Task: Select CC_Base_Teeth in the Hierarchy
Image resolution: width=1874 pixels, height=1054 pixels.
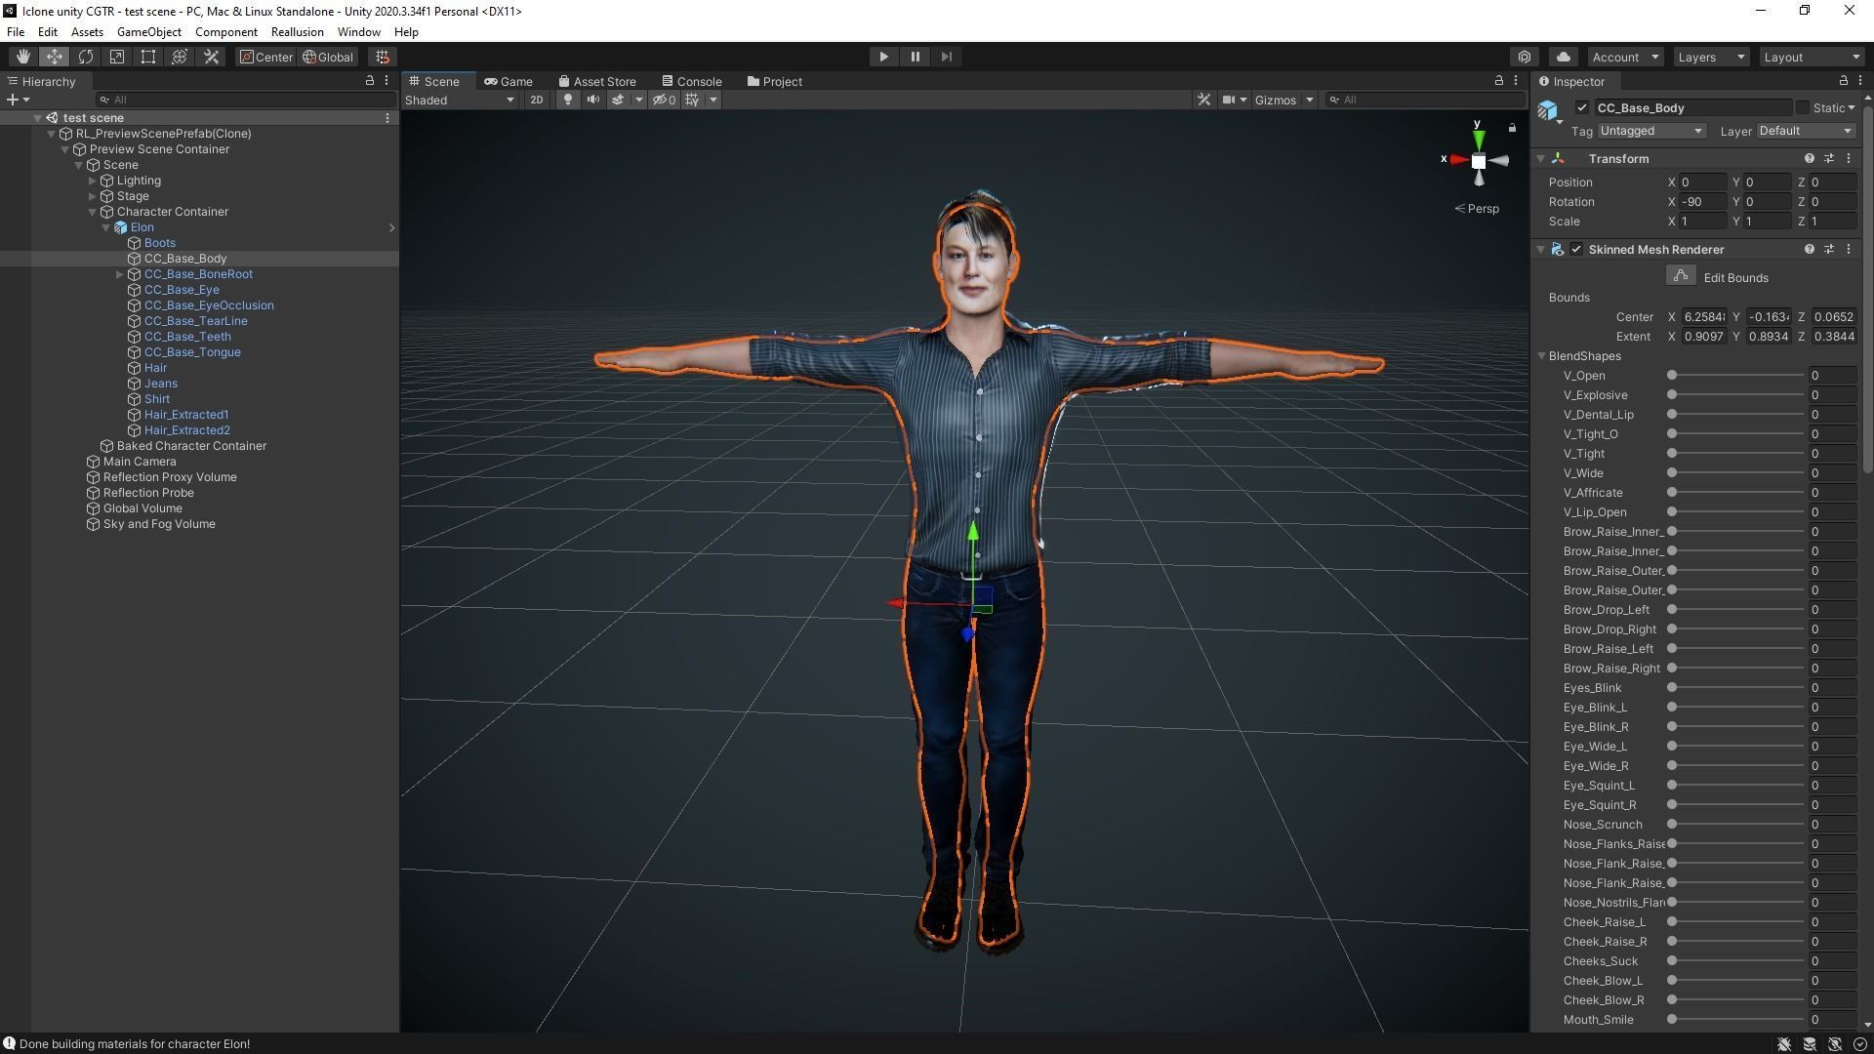Action: coord(185,336)
